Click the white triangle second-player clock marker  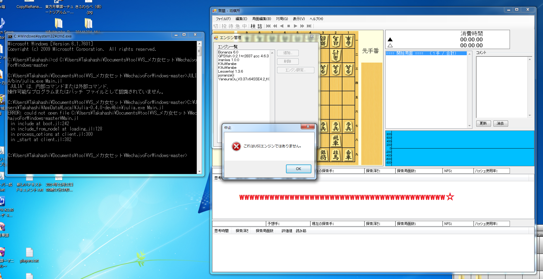[x=390, y=45]
